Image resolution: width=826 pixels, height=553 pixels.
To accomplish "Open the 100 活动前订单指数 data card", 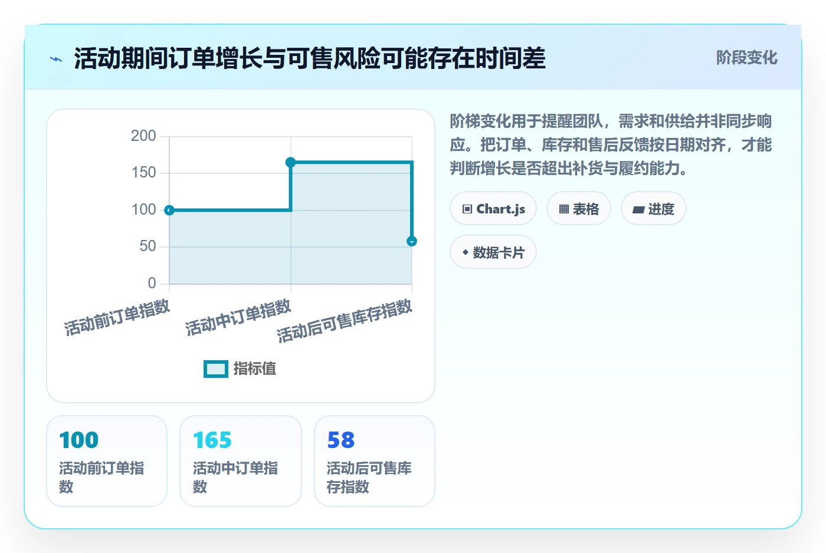I will point(107,461).
